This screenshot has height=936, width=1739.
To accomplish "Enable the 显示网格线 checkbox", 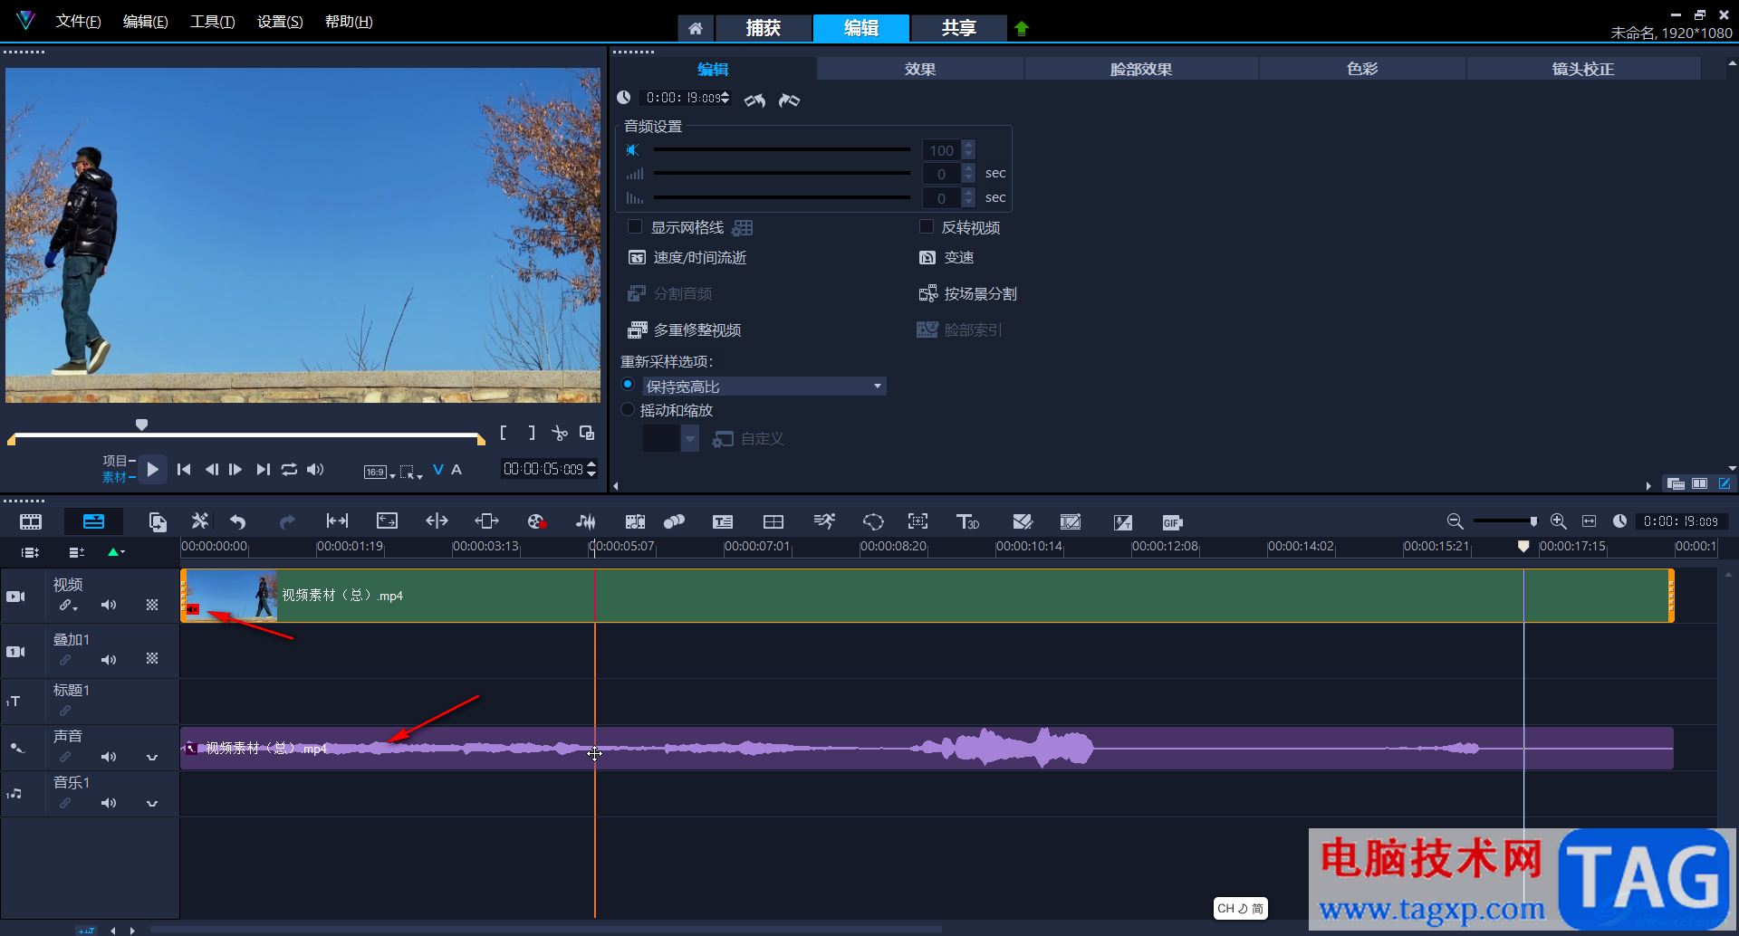I will click(x=635, y=227).
